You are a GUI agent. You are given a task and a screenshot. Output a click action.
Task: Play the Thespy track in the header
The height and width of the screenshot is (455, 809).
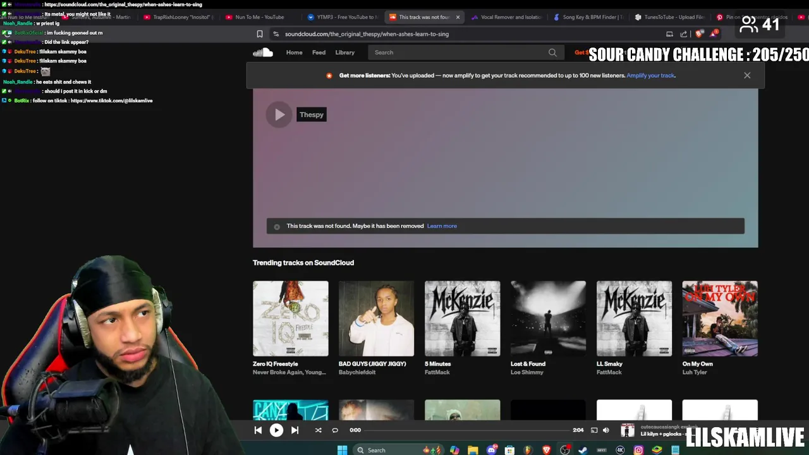(279, 114)
